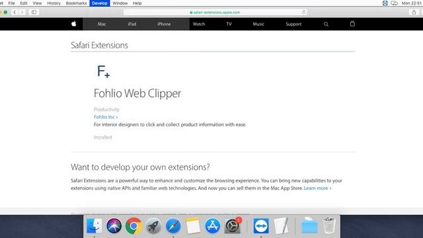Open Launchpad rocket icon in Dock

coord(153,225)
